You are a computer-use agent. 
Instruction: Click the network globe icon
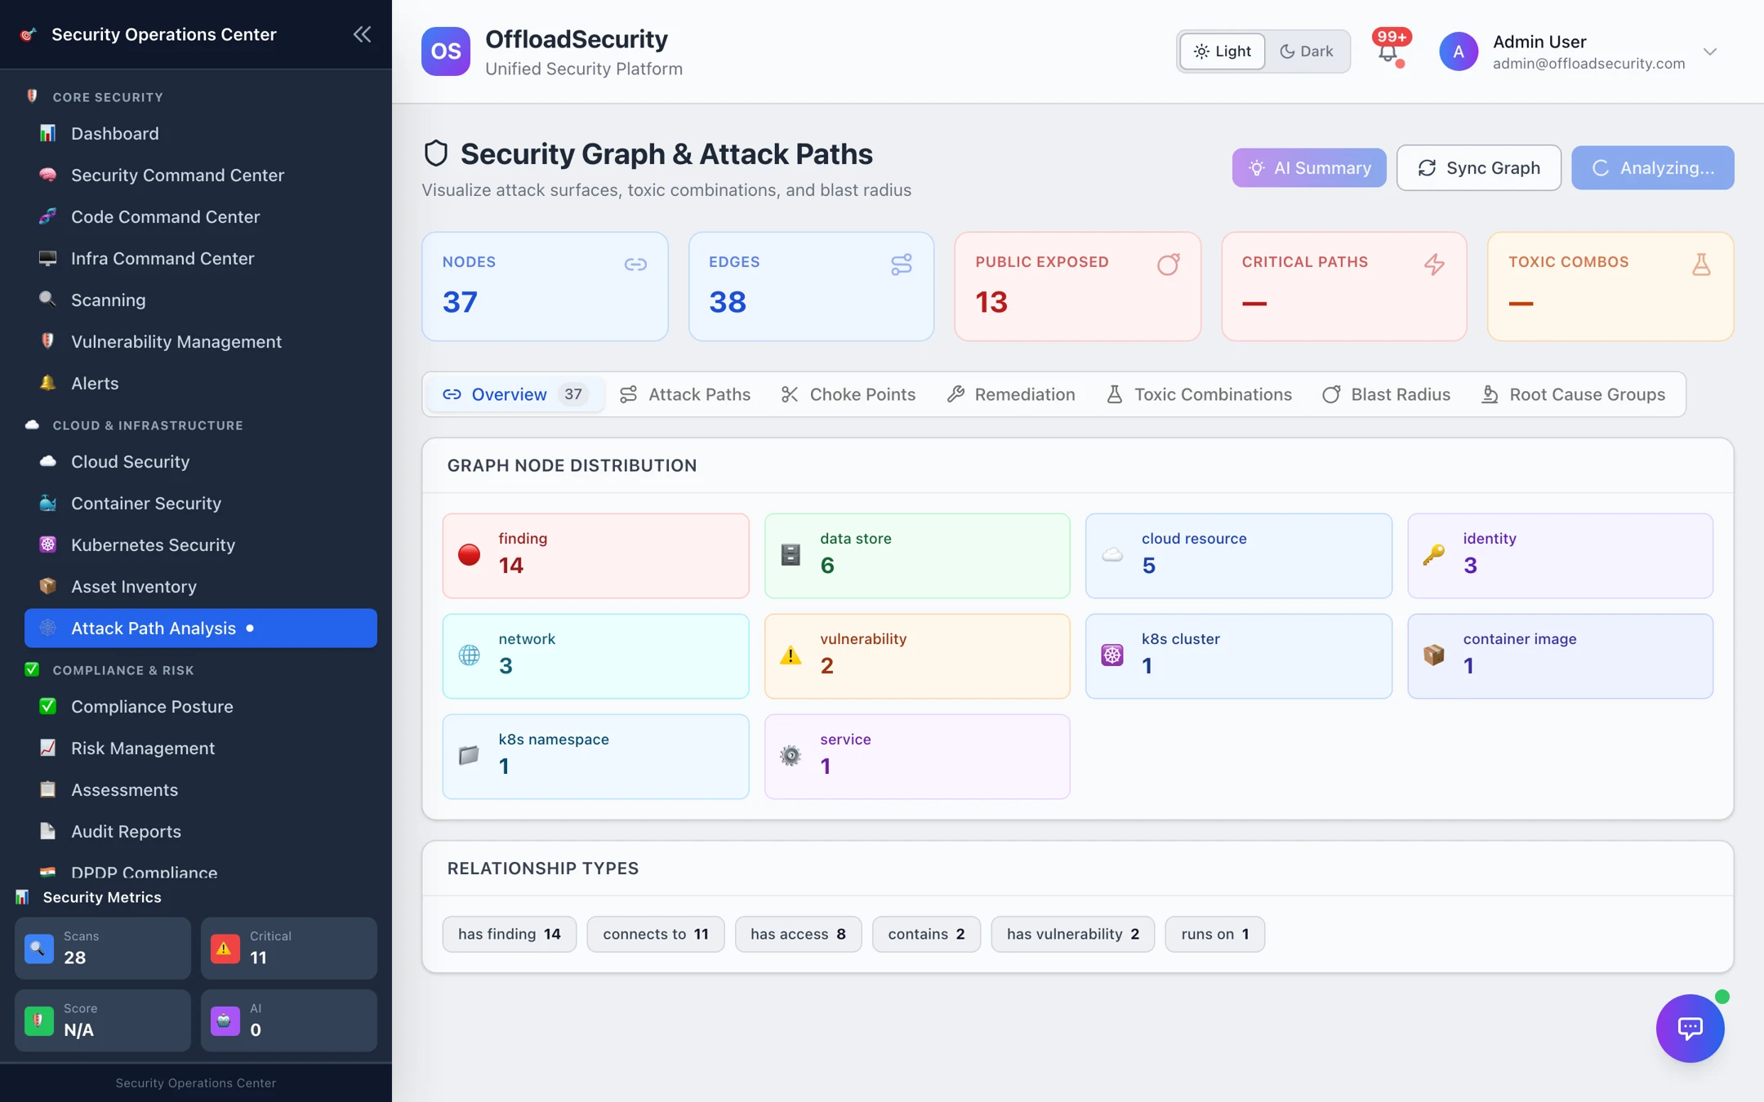pos(470,655)
